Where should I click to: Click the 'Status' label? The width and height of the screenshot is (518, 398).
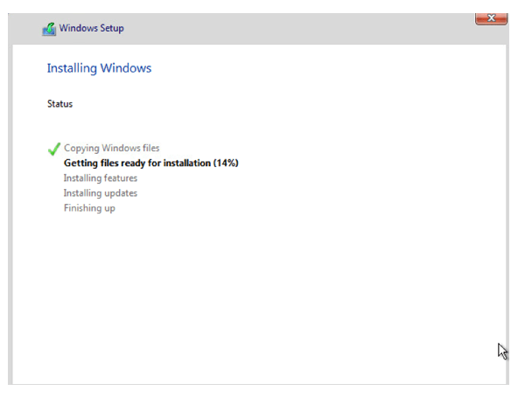tap(59, 104)
